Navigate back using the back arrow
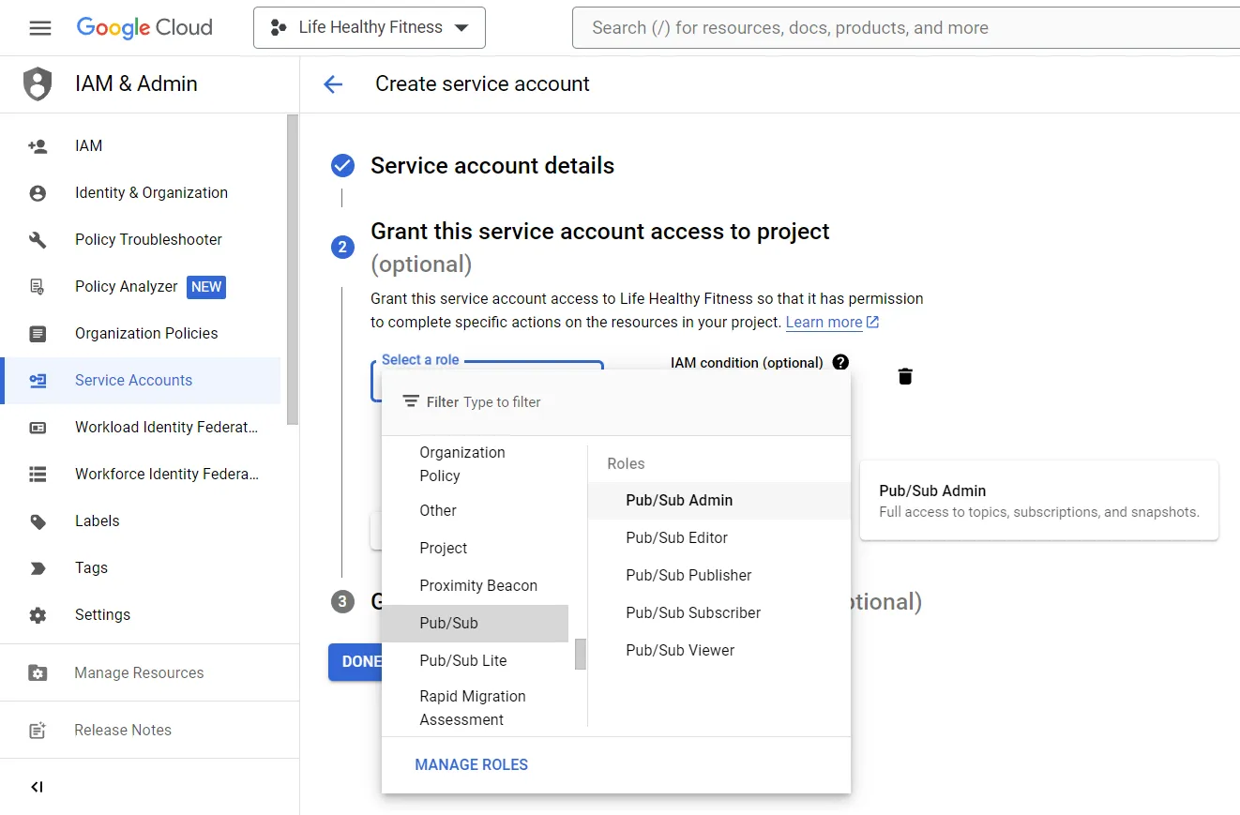 tap(334, 83)
